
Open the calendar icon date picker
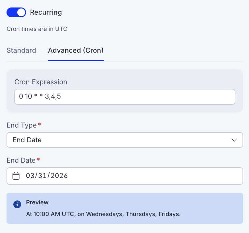coord(16,176)
